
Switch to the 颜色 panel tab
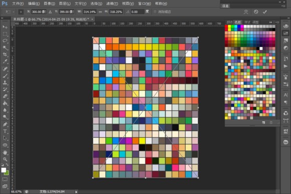pos(229,22)
